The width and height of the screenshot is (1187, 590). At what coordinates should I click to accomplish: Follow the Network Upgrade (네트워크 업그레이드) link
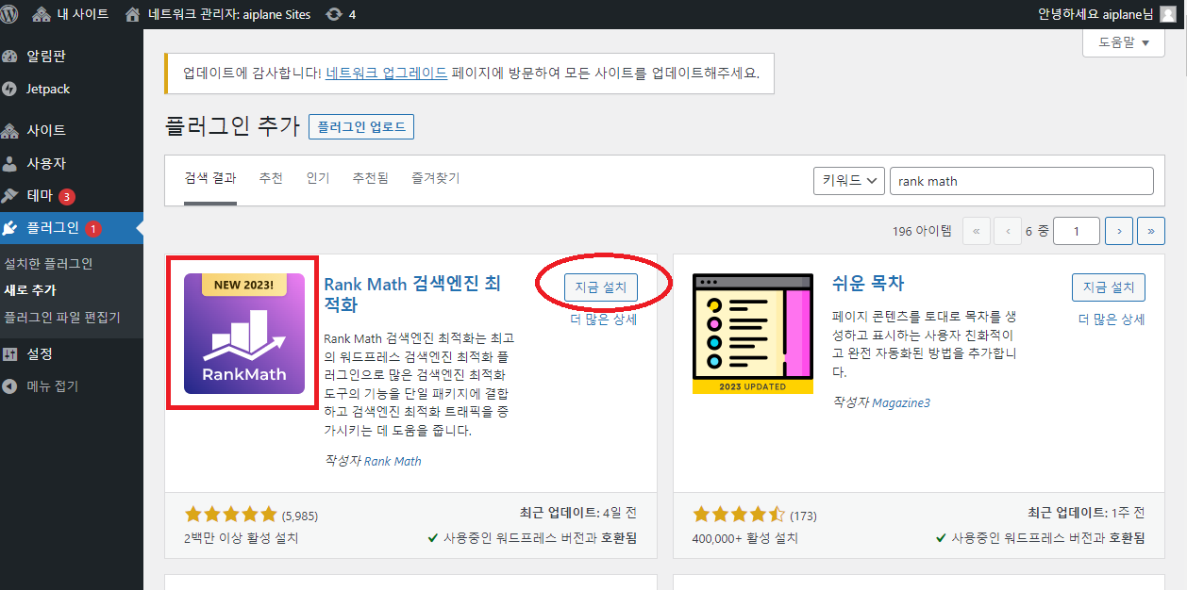(x=387, y=73)
